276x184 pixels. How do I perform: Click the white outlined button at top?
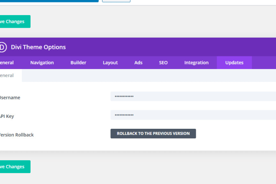click(116, 1)
